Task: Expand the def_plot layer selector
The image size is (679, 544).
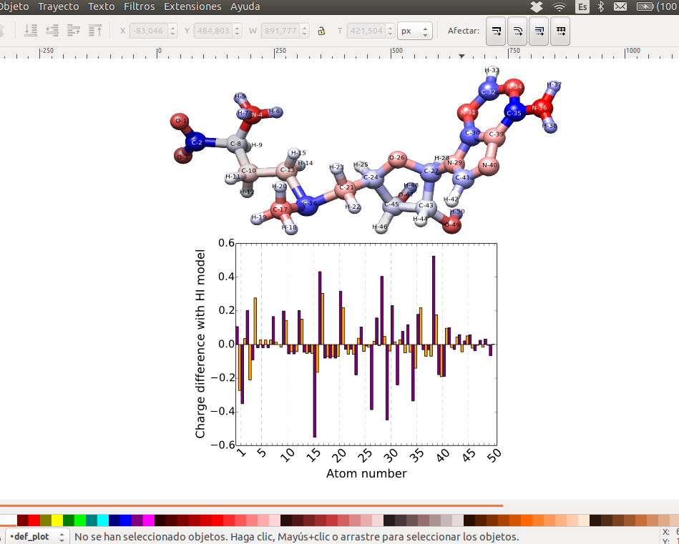Action: point(36,536)
